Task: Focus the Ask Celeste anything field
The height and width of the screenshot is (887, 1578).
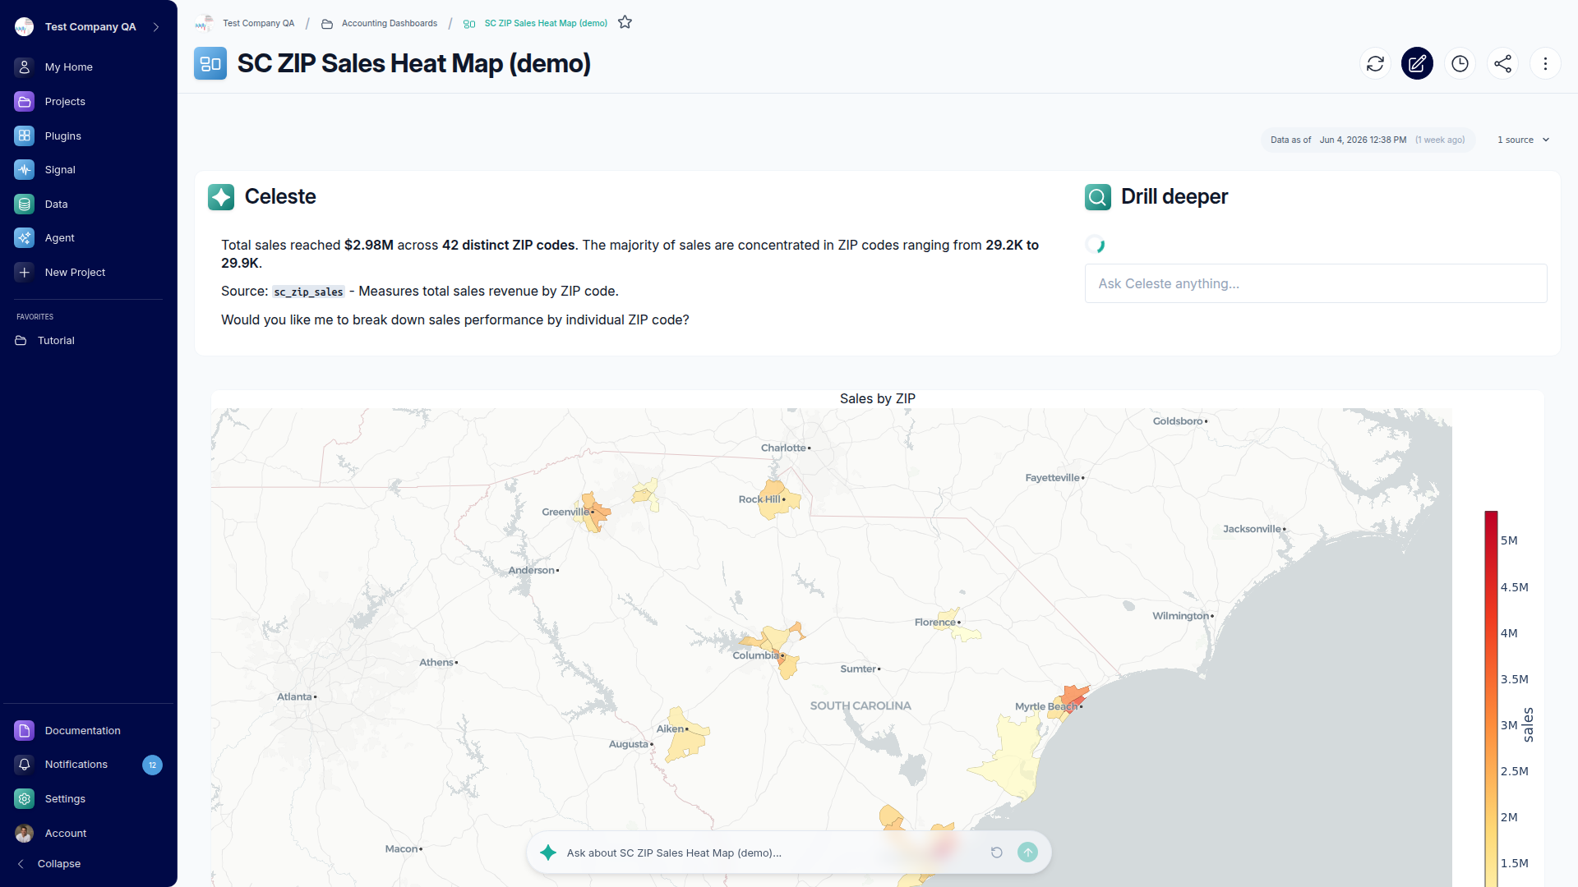Action: [x=1316, y=283]
